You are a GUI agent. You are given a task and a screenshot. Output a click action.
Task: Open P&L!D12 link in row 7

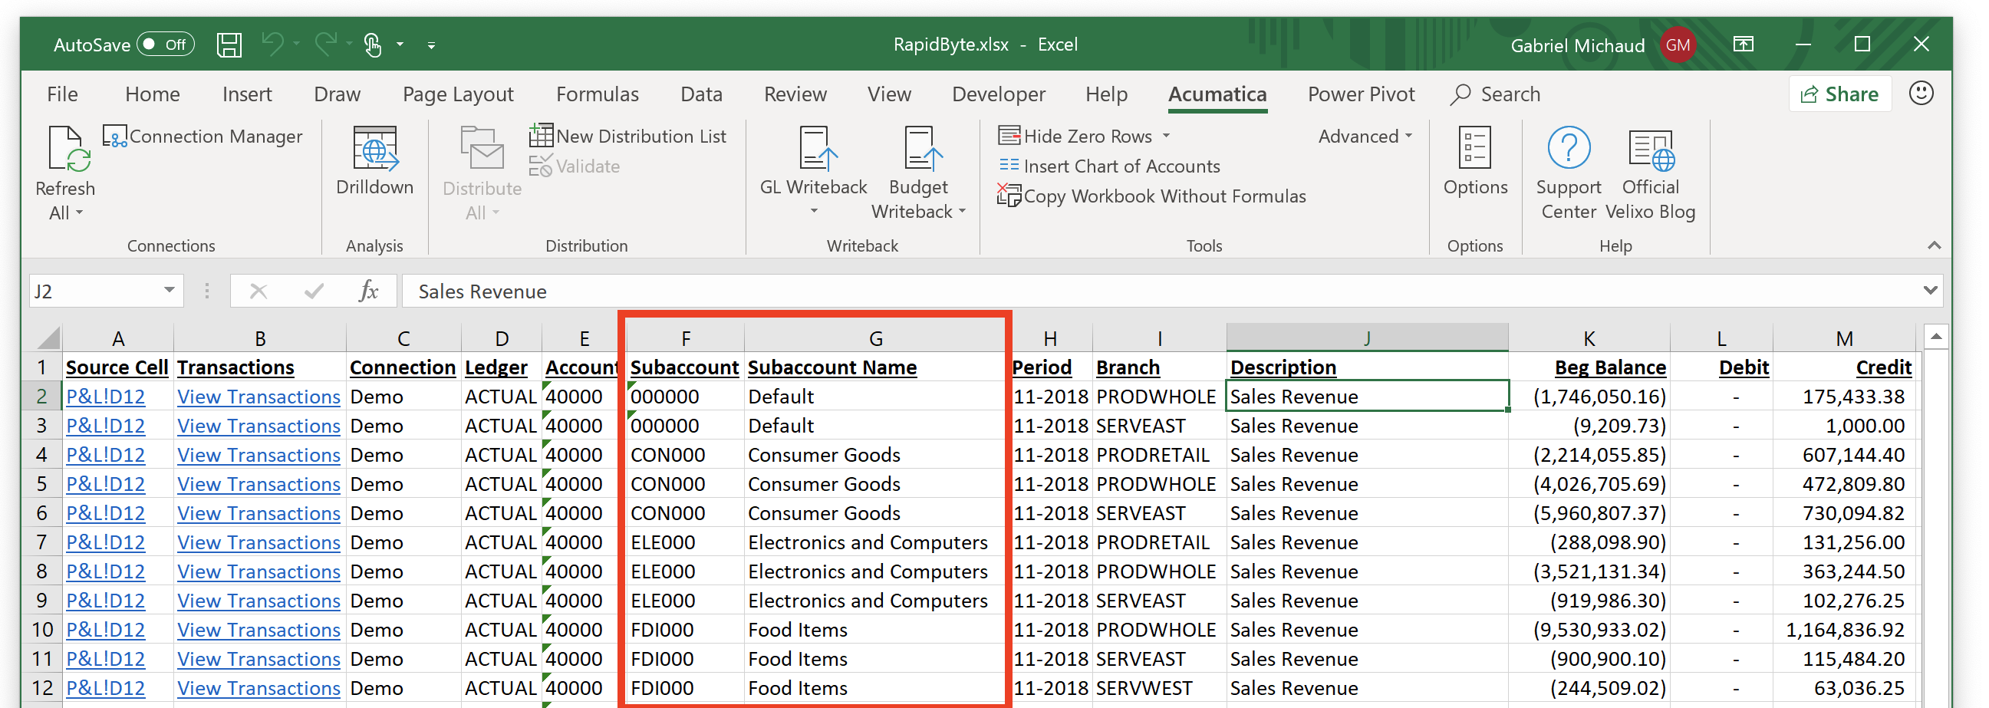[x=105, y=543]
